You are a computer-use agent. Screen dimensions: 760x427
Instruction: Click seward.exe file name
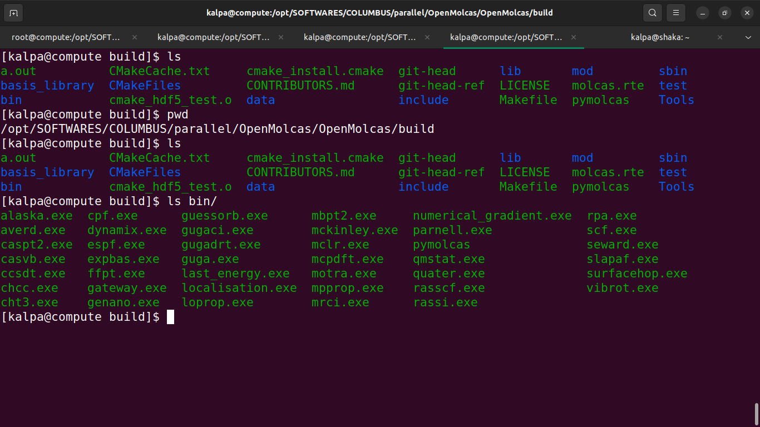click(x=623, y=245)
